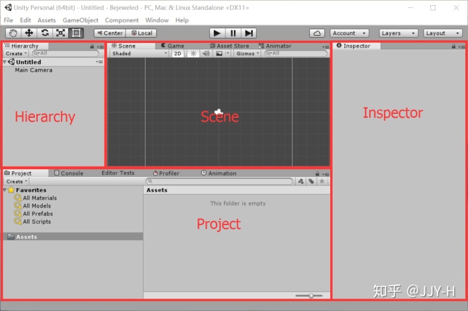Click the Project icon size slider
Screen dimensions: 468x311
309,295
